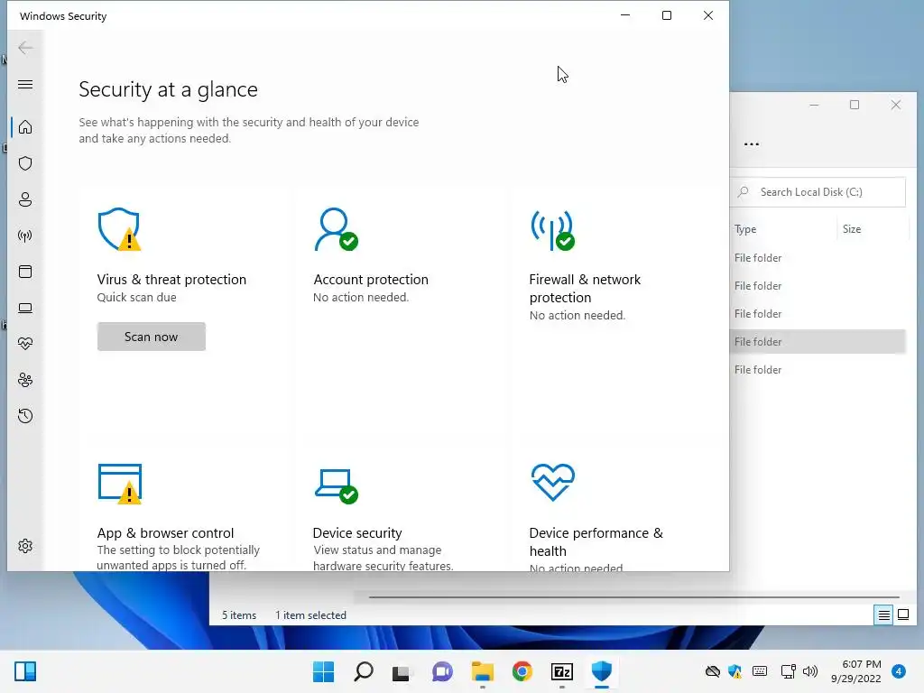Screen dimensions: 924x693
Task: Open the Home page in sidebar
Action: coord(24,127)
